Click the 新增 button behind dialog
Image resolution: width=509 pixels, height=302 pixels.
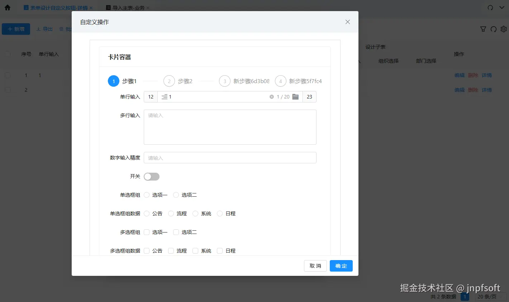click(16, 29)
